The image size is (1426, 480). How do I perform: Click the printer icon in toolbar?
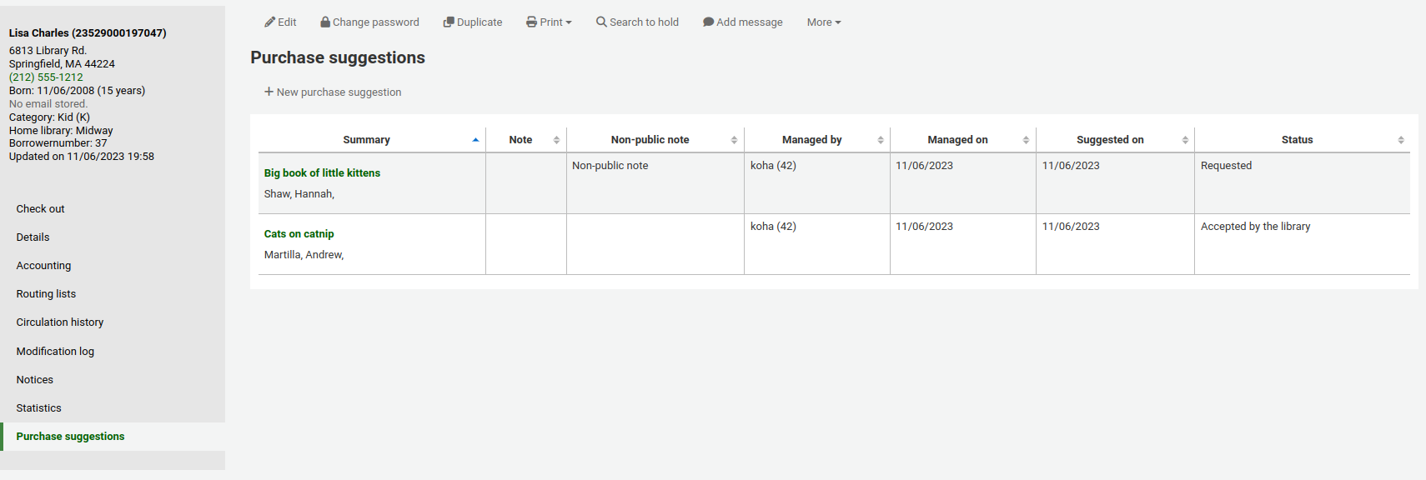(x=531, y=22)
